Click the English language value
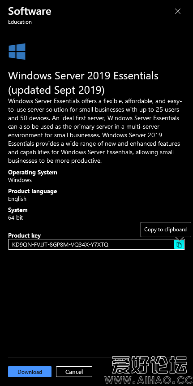 [17, 199]
